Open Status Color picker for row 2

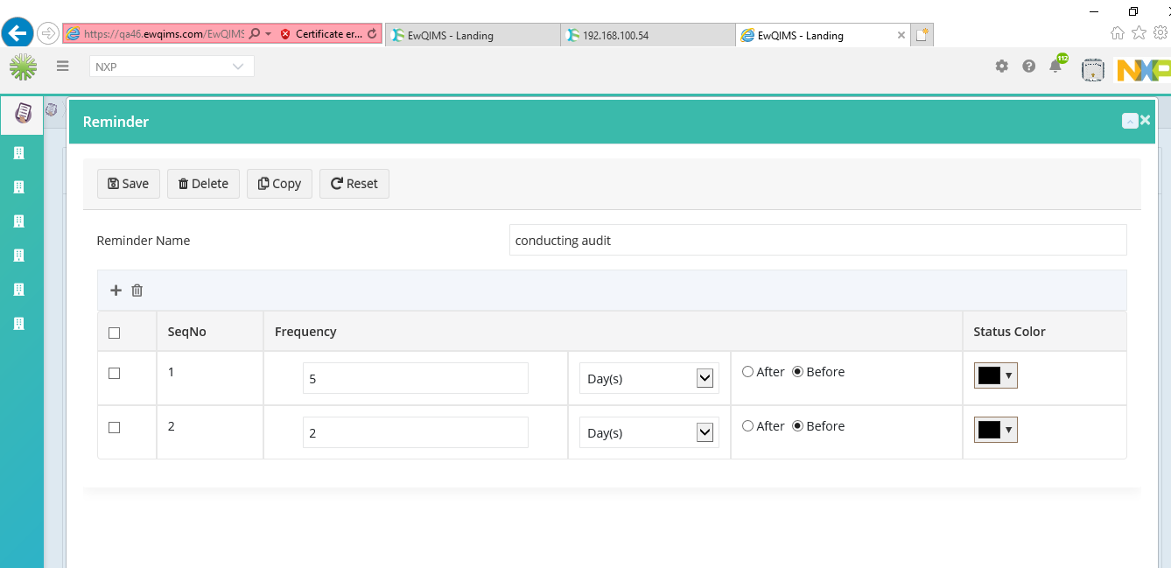click(x=996, y=430)
